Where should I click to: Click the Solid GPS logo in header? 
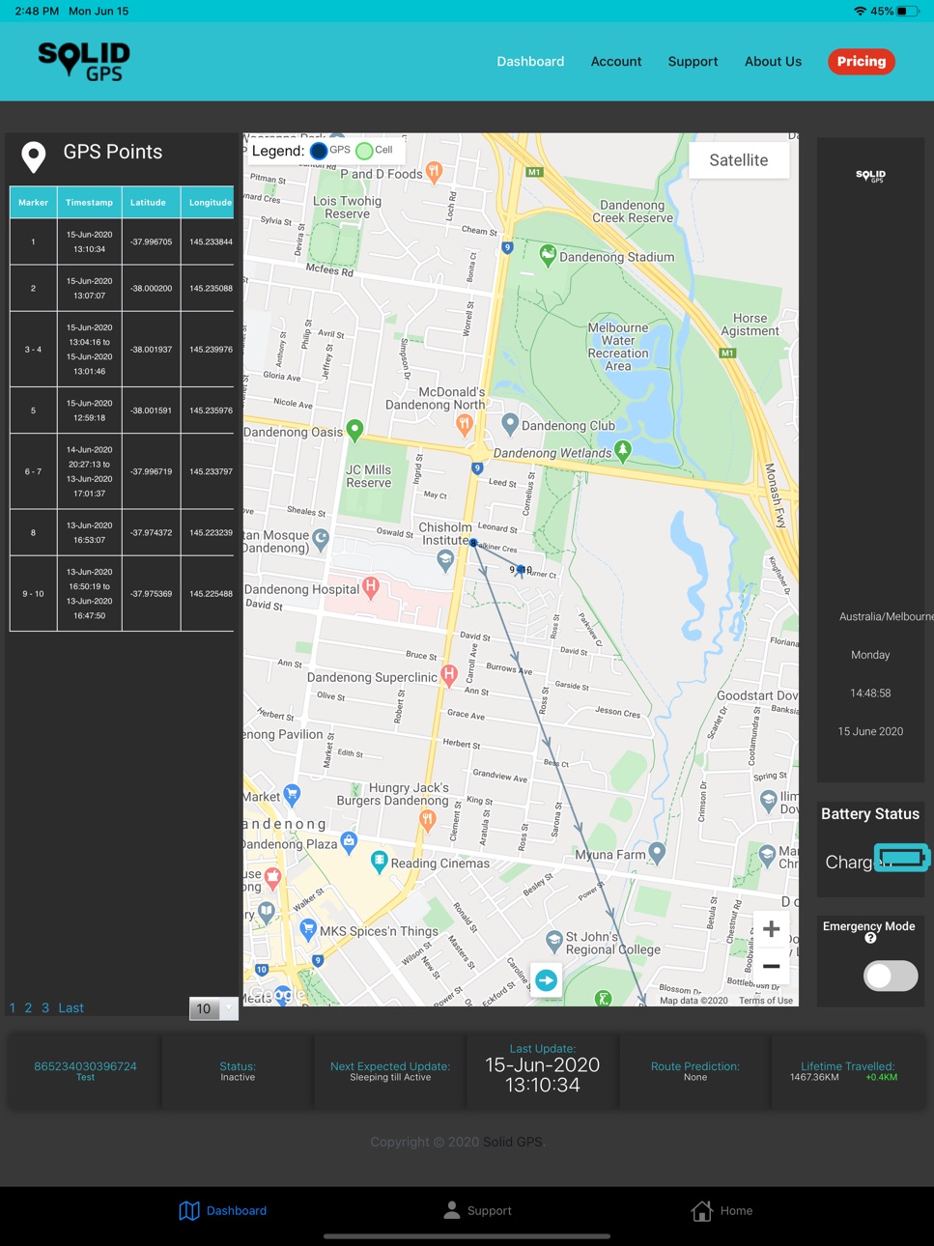click(x=84, y=61)
